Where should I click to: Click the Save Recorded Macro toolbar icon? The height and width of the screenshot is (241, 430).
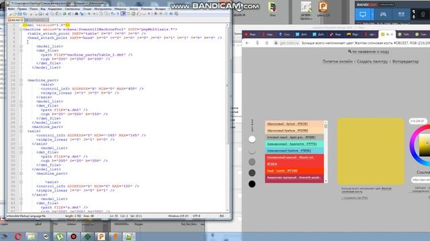[176, 13]
